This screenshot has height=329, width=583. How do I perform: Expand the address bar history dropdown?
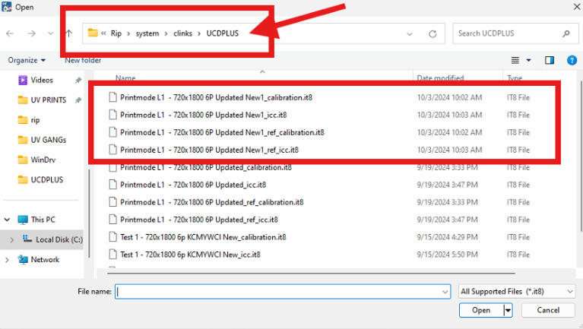[x=410, y=34]
